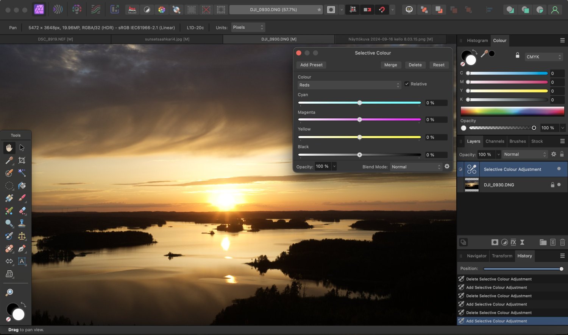
Task: Select the Pen tool
Action: click(22, 248)
